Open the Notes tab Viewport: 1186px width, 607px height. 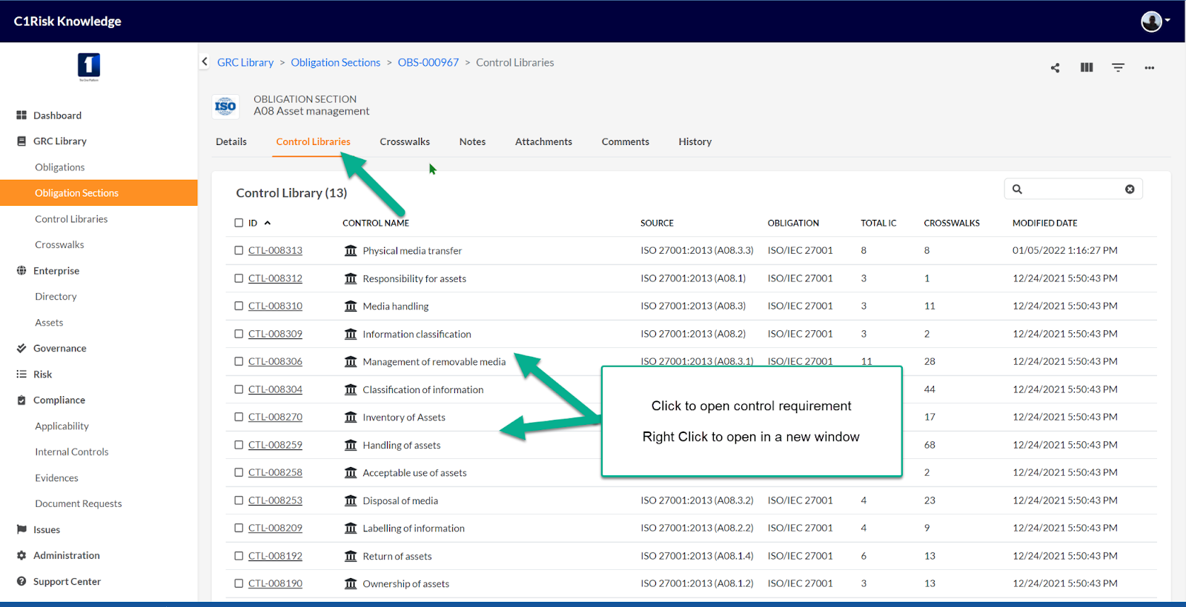472,141
